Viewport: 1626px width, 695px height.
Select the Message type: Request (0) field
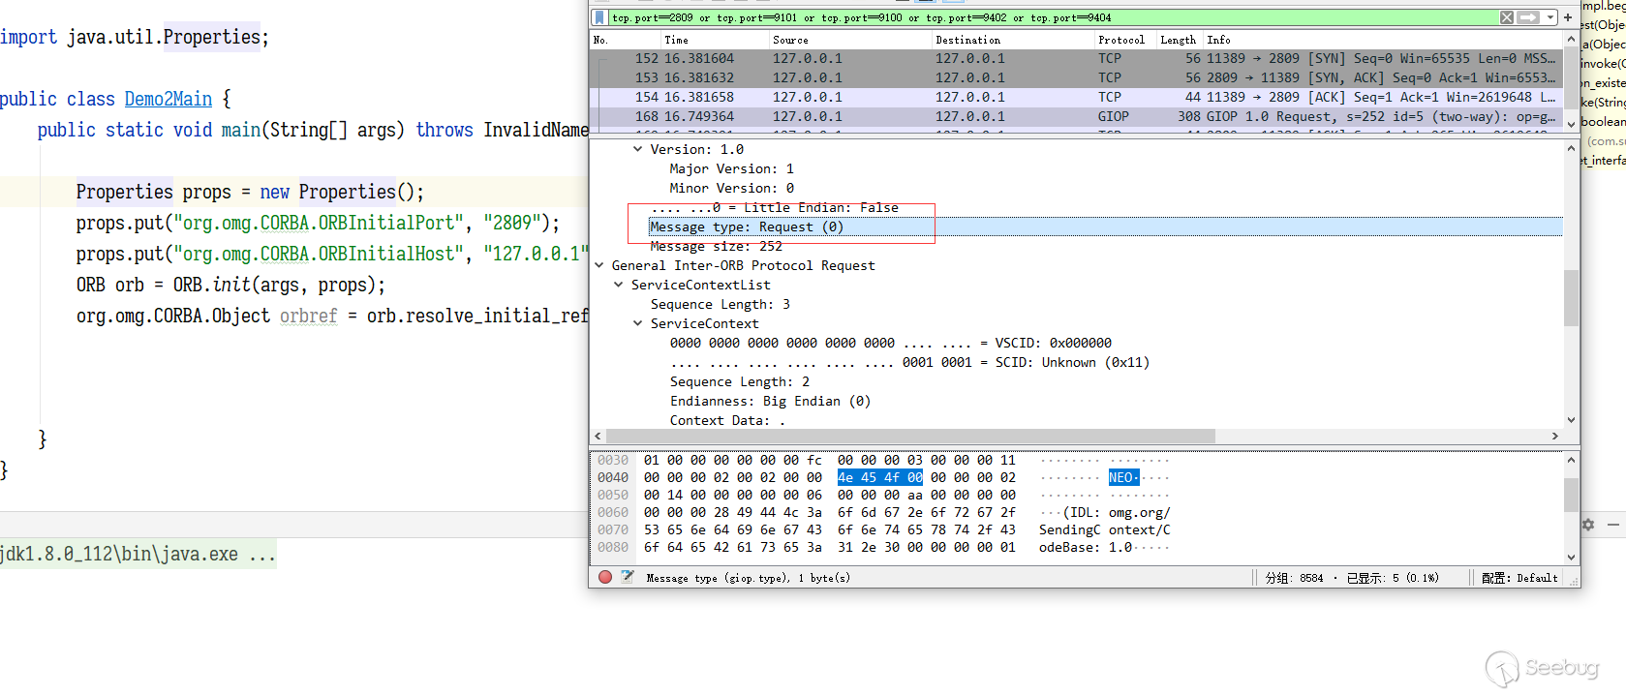click(x=747, y=227)
